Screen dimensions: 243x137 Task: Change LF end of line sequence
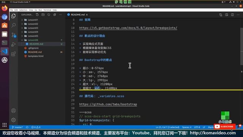tap(204, 127)
